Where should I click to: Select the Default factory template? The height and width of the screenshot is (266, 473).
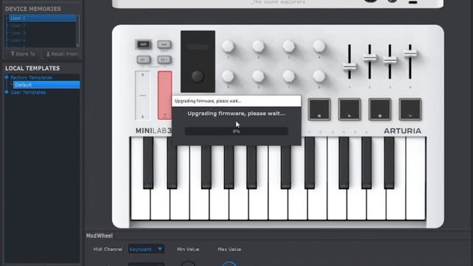point(47,85)
